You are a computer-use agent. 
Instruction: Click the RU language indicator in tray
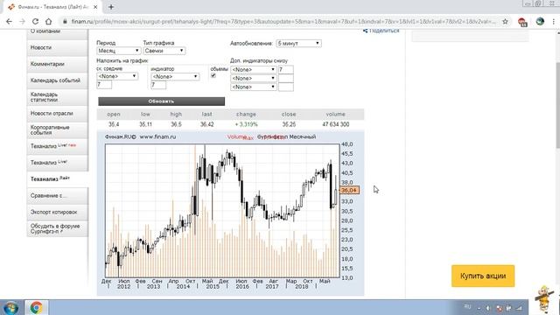[x=467, y=307]
